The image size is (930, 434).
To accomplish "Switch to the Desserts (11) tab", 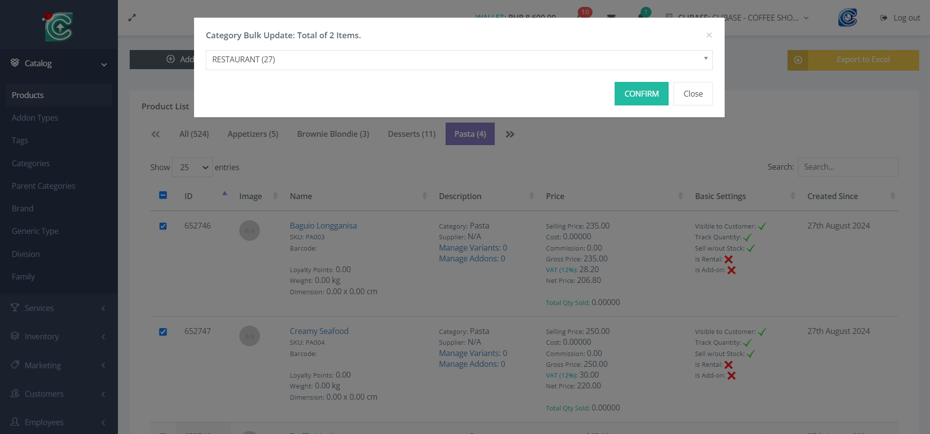I will click(411, 134).
